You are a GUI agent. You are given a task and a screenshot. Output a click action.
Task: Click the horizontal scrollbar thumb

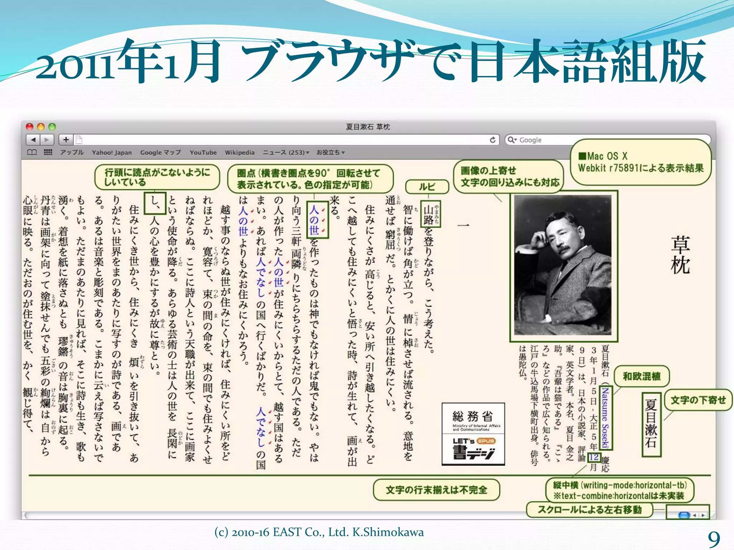click(x=684, y=515)
